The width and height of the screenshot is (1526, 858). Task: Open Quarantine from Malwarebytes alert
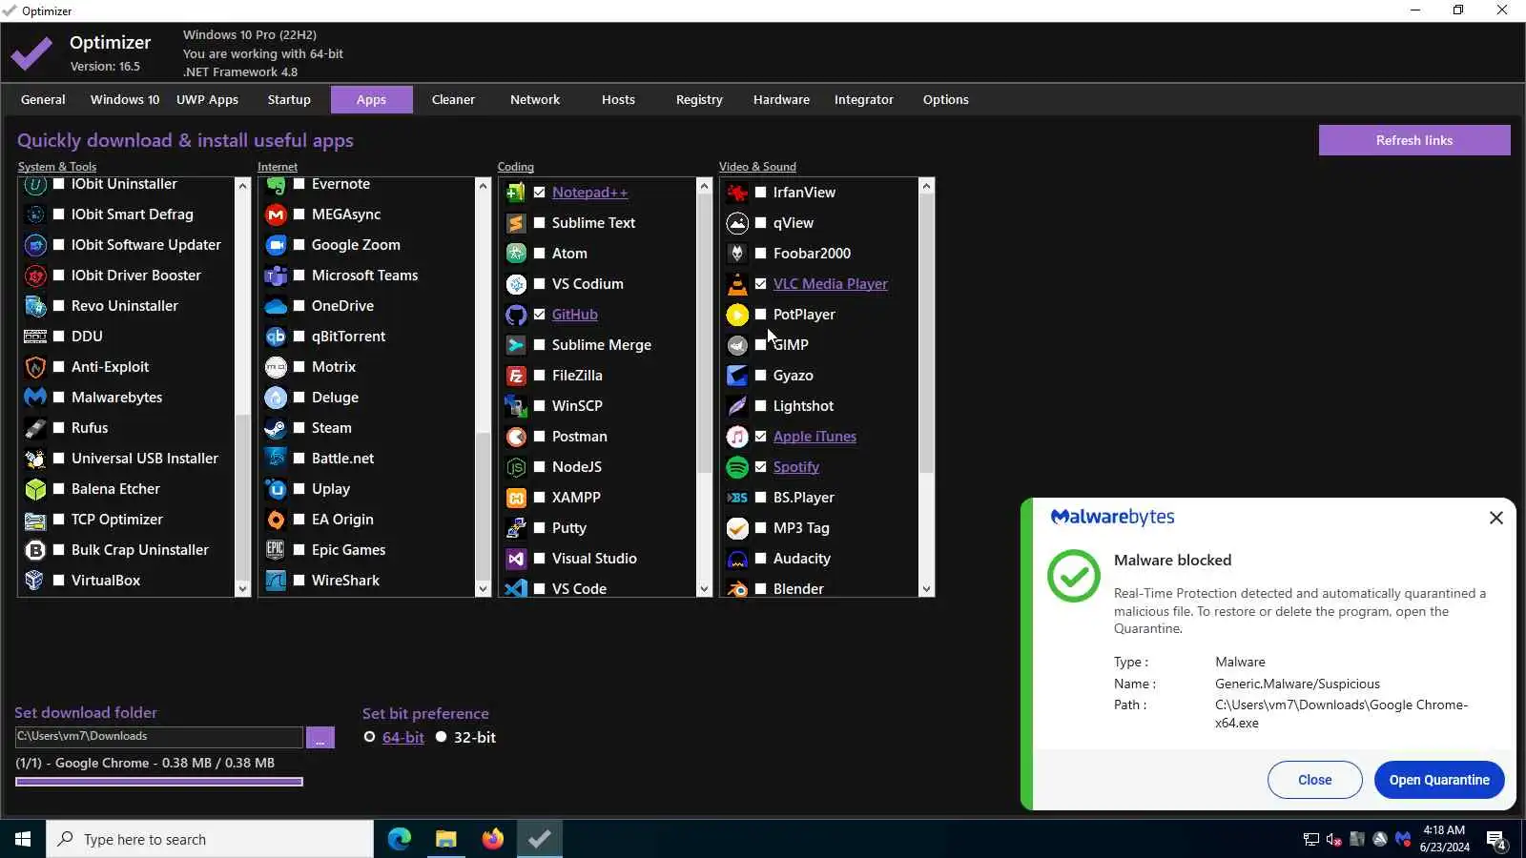pos(1439,780)
